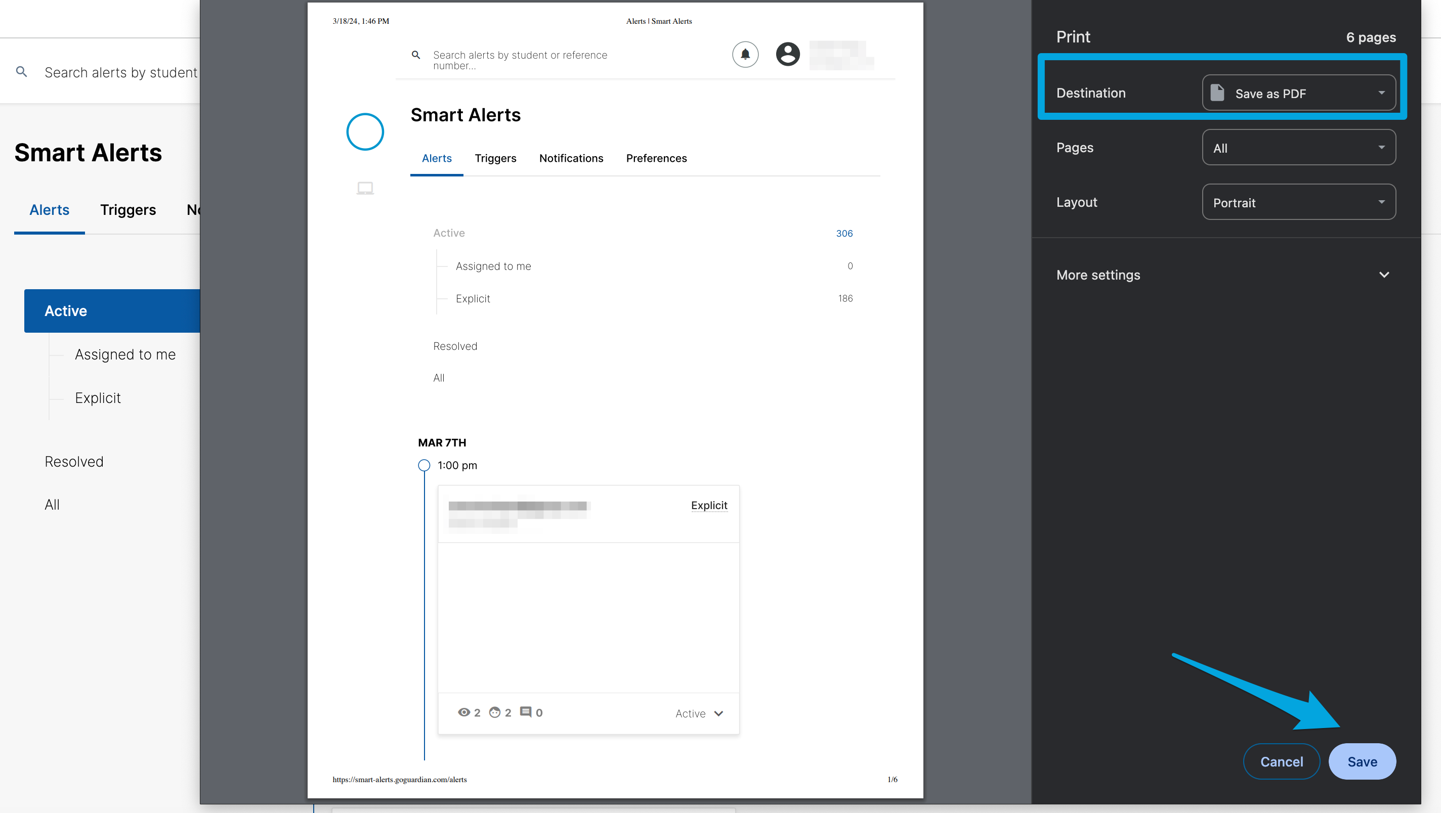Open the Destination dropdown
The width and height of the screenshot is (1441, 813).
coord(1298,93)
